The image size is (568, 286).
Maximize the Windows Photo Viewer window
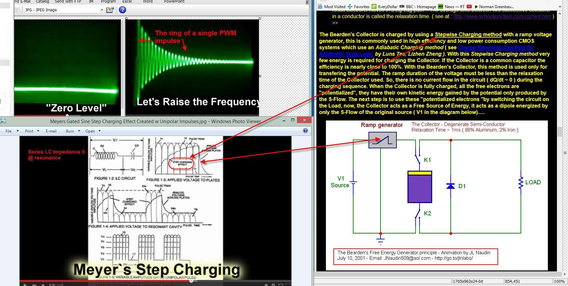293,120
